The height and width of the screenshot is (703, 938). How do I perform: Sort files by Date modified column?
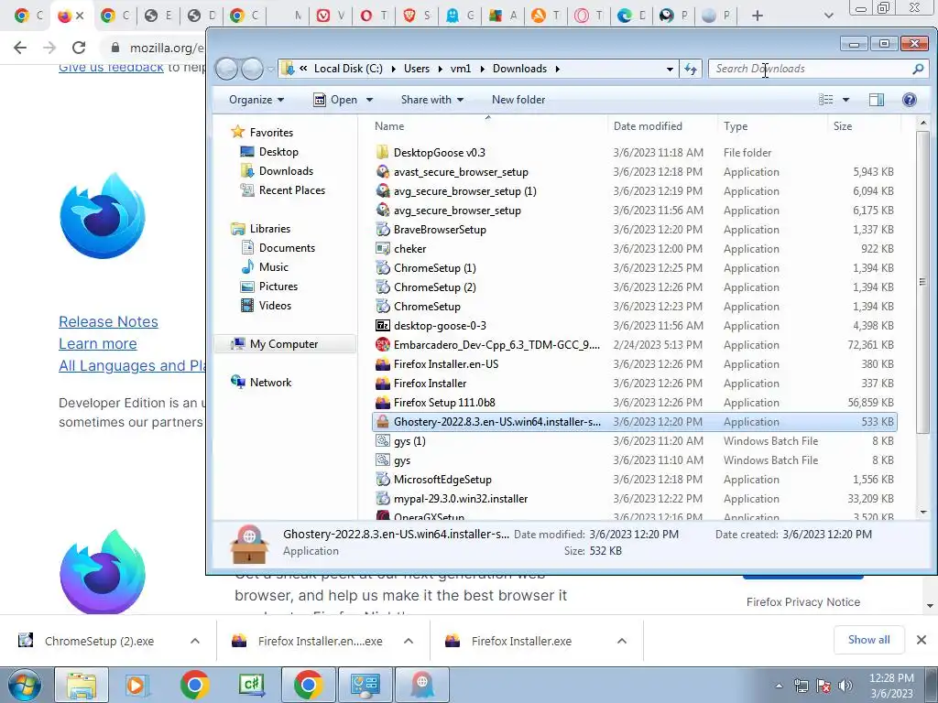point(661,126)
